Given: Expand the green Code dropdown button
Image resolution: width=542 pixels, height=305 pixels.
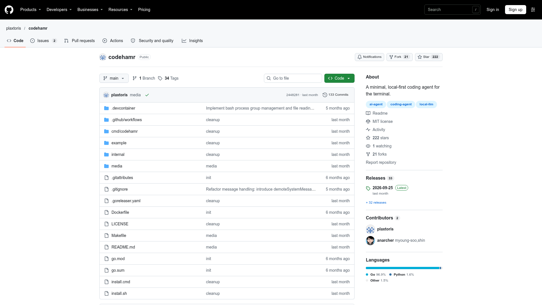Looking at the screenshot, I should [339, 78].
